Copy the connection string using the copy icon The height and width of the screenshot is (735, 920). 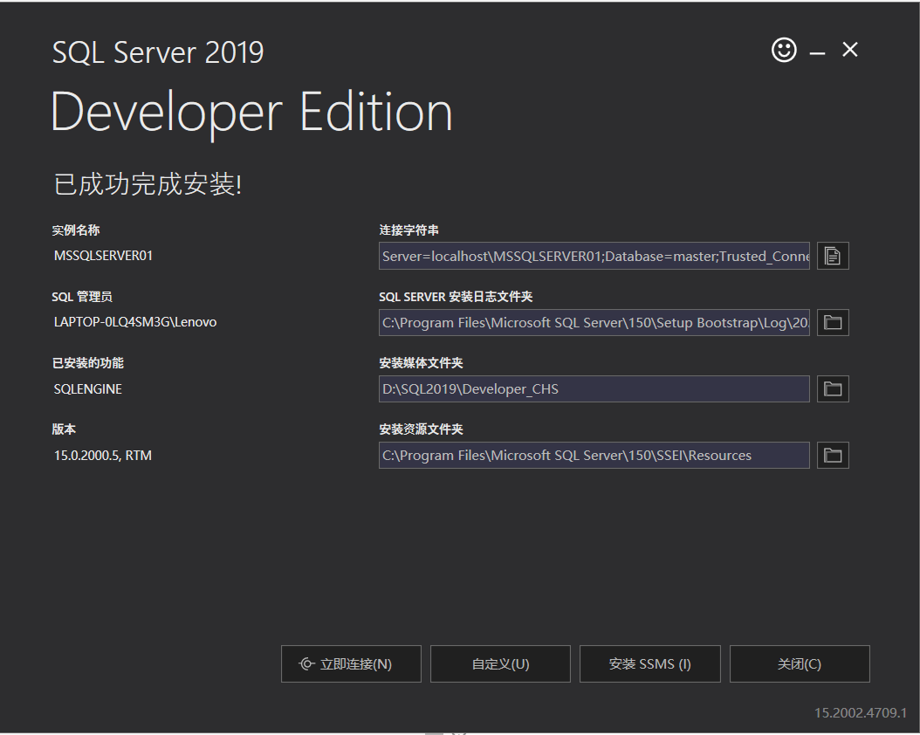pos(832,255)
